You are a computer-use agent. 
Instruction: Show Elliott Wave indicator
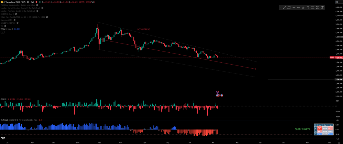tap(47, 17)
